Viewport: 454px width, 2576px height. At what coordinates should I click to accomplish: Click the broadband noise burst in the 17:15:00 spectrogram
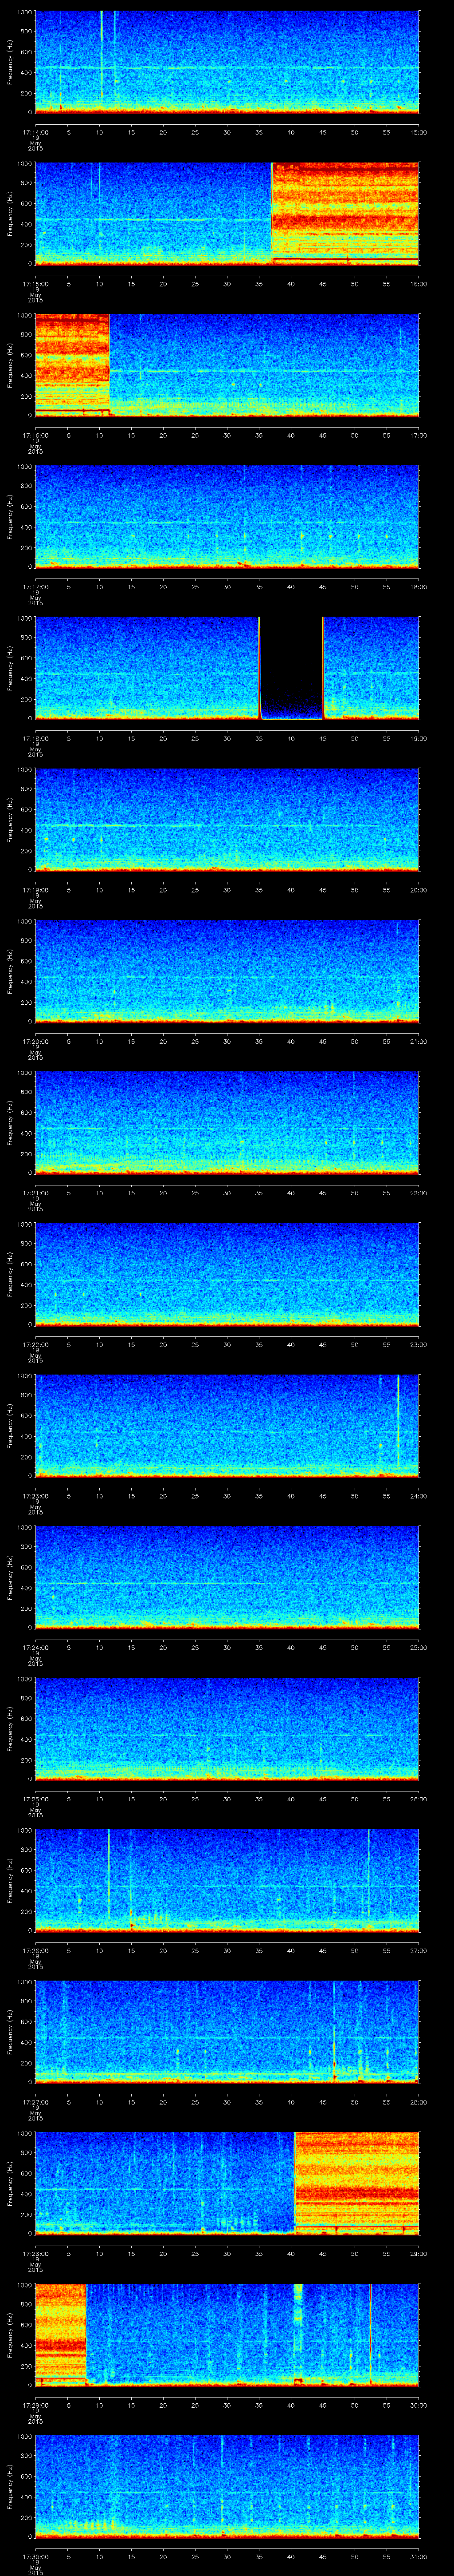point(345,213)
